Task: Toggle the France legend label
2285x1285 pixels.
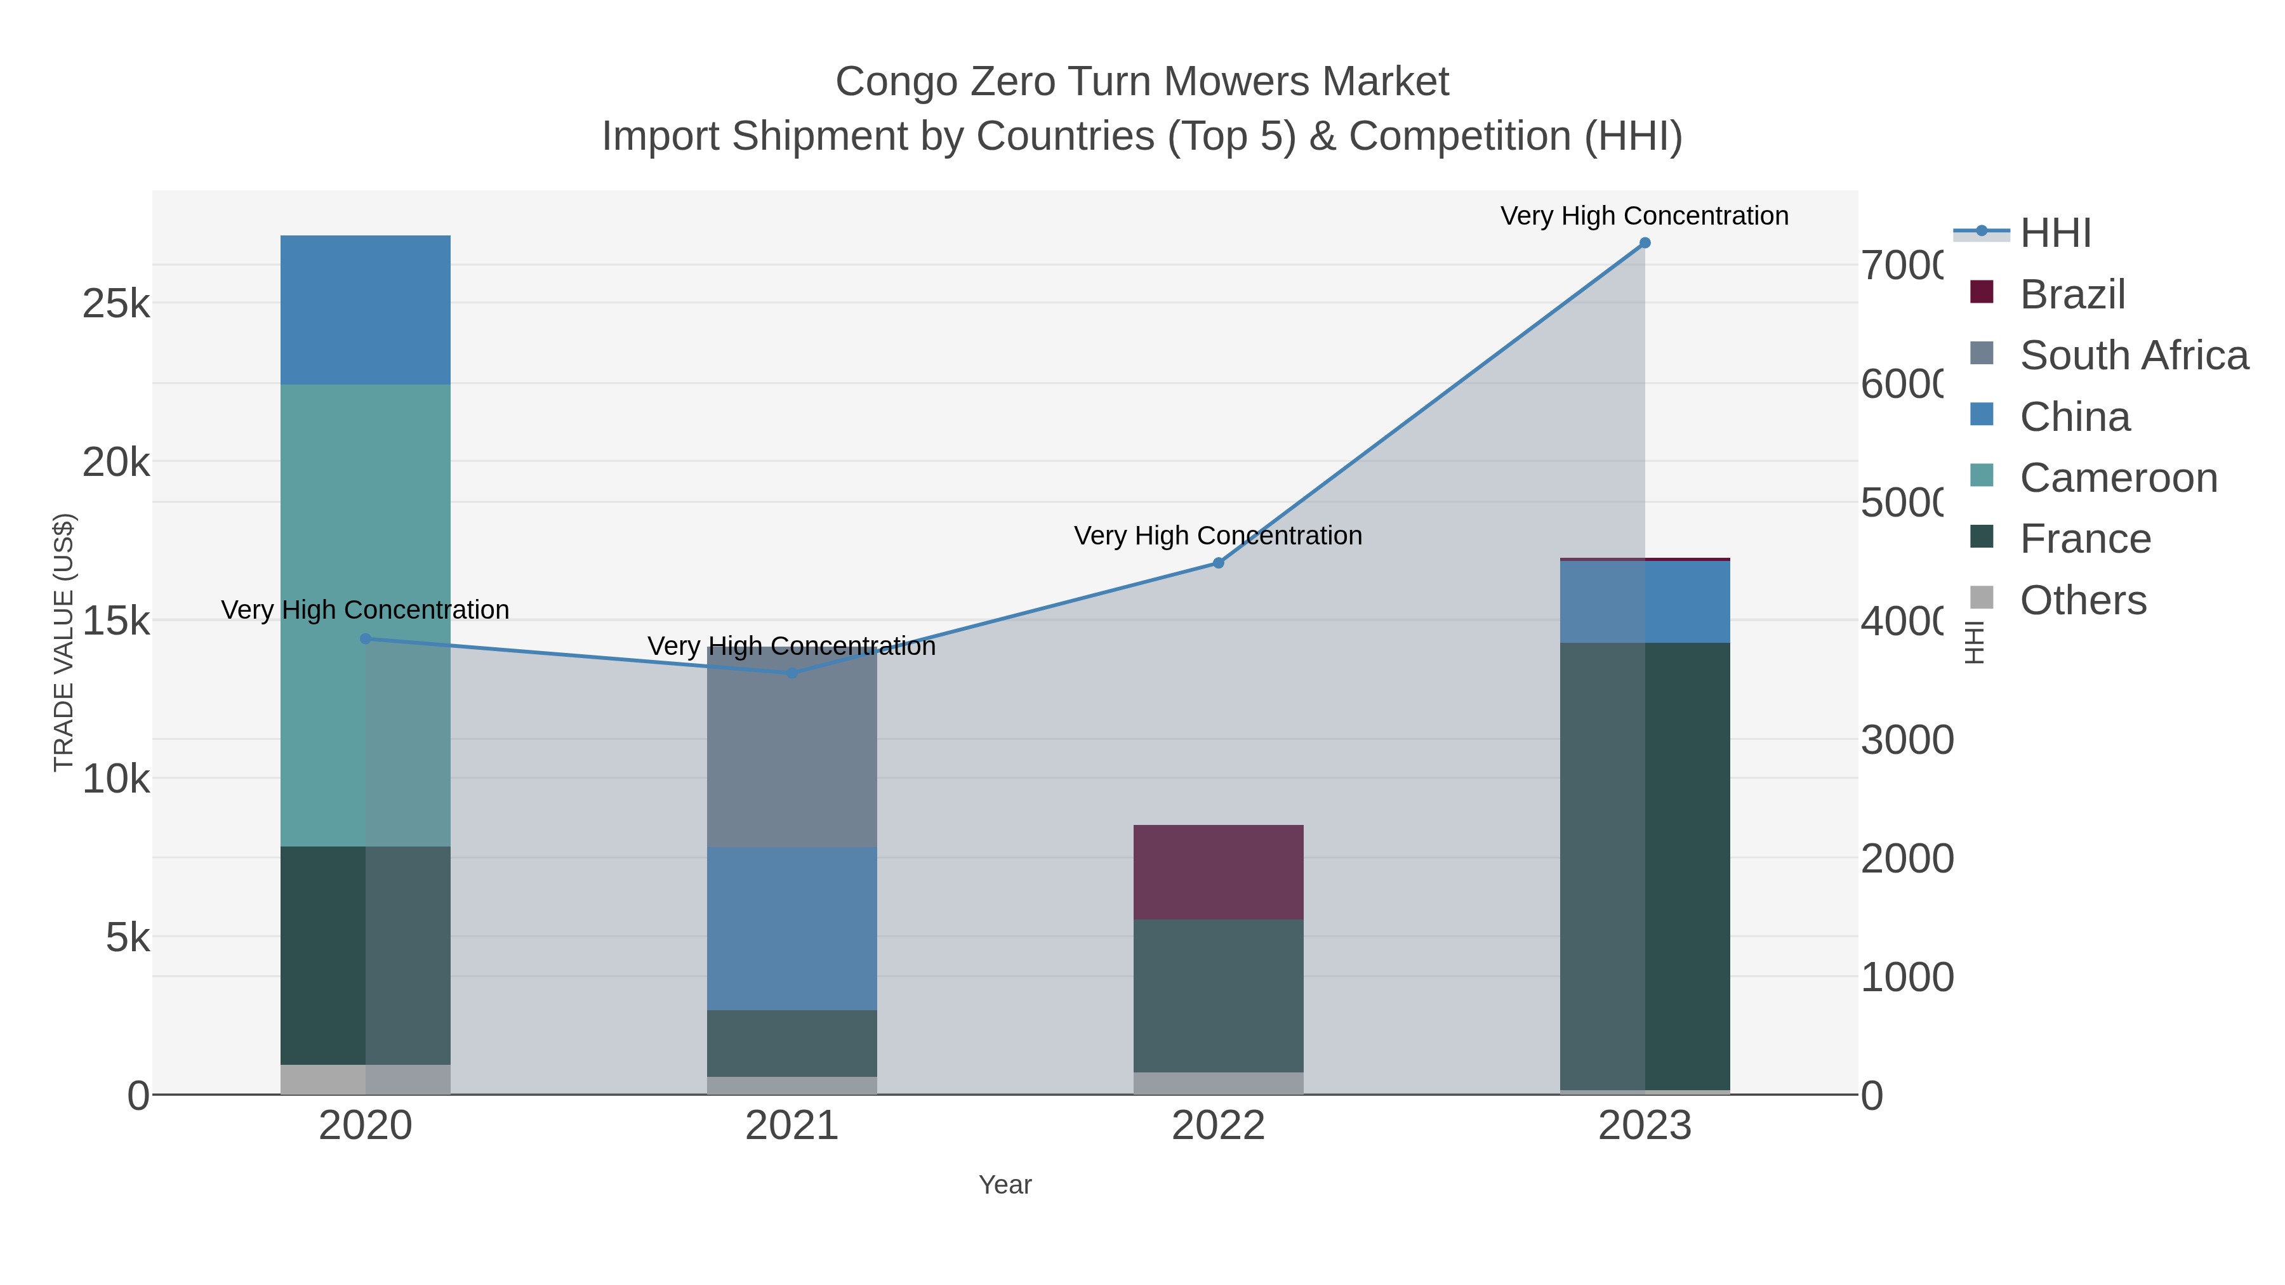Action: (2086, 539)
